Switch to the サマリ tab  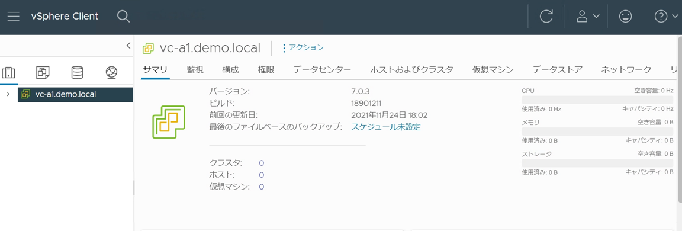[155, 69]
